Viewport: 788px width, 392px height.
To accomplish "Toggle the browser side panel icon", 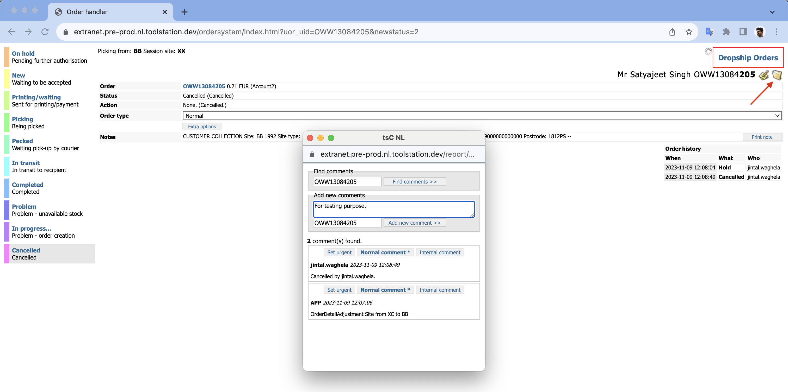I will [x=743, y=32].
